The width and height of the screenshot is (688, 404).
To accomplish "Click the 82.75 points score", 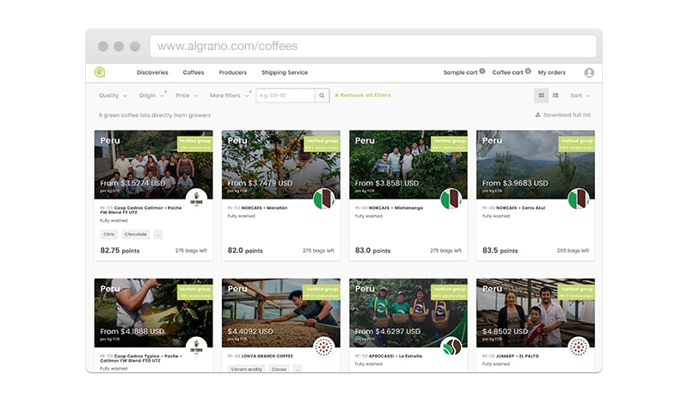I will (x=120, y=250).
